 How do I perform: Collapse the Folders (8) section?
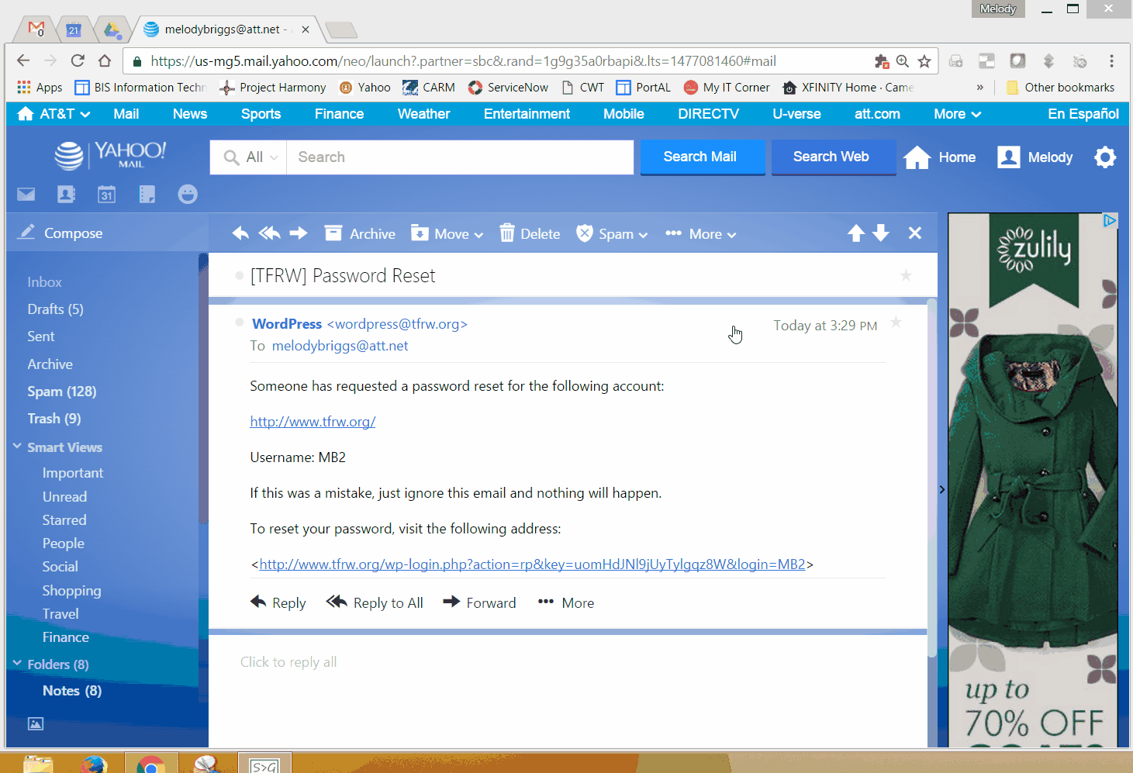pyautogui.click(x=17, y=664)
